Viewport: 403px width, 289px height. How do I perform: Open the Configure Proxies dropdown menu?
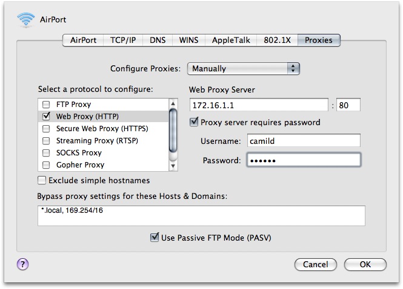(x=244, y=68)
